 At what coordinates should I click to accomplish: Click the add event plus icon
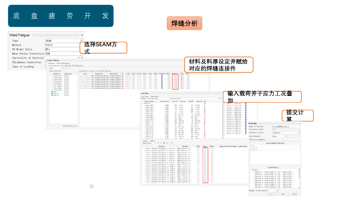click(x=158, y=143)
